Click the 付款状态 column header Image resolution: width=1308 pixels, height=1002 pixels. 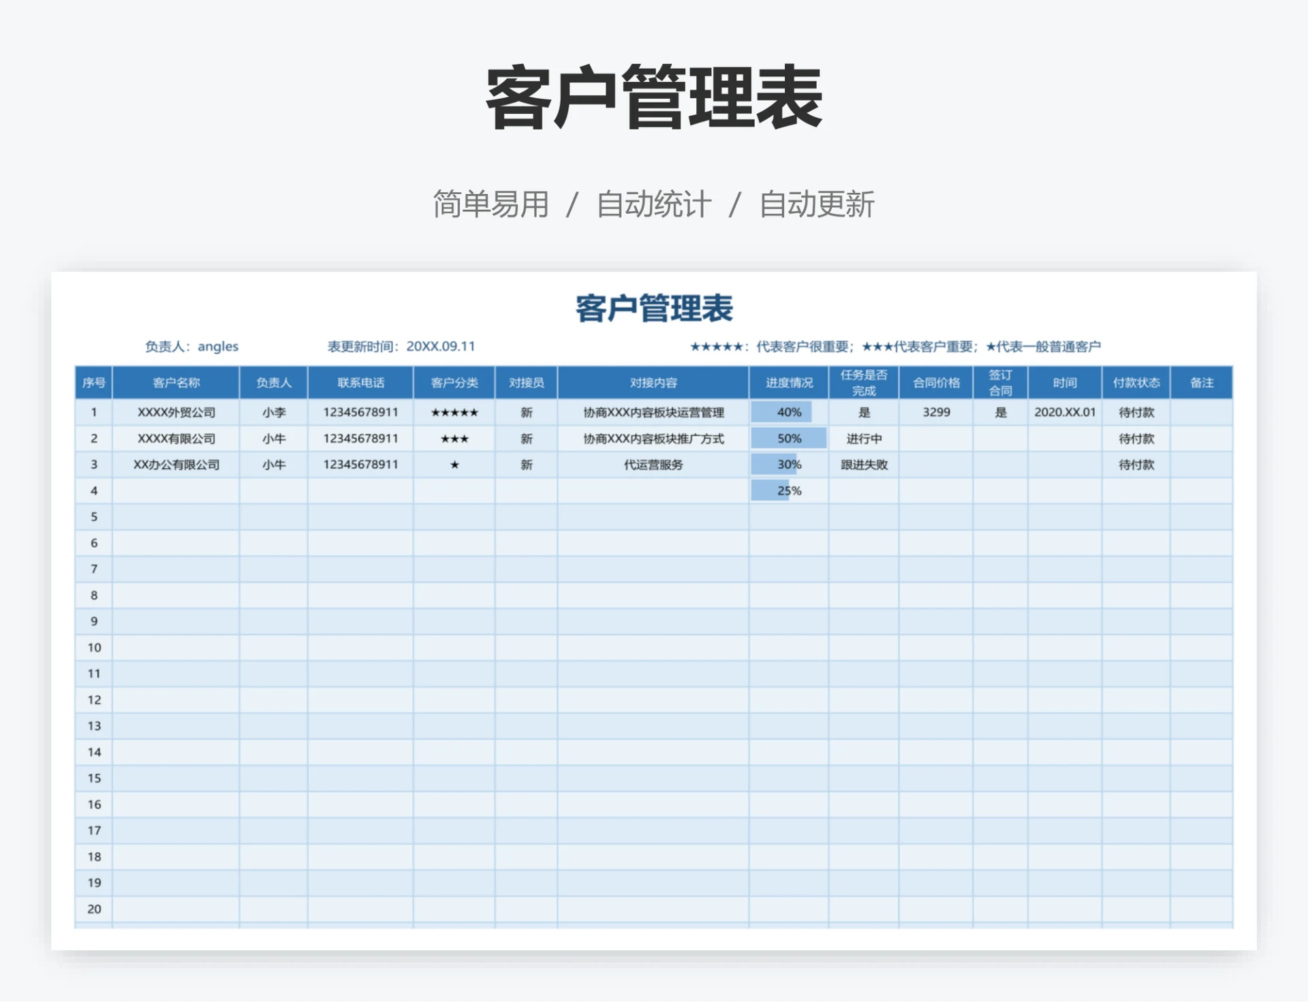click(x=1136, y=382)
